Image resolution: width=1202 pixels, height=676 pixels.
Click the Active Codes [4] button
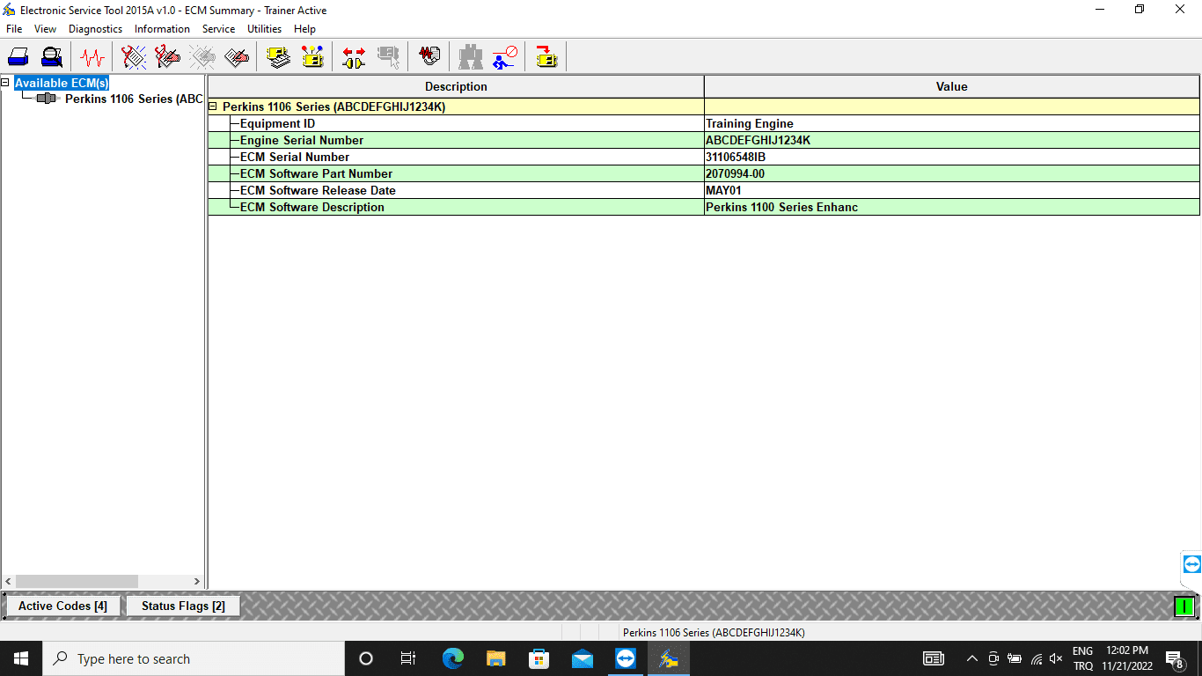[62, 606]
